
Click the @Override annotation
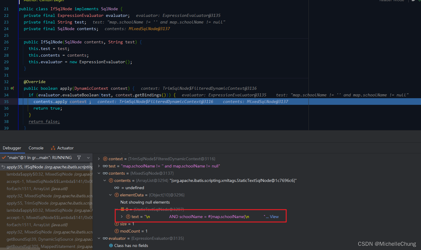[x=35, y=82]
